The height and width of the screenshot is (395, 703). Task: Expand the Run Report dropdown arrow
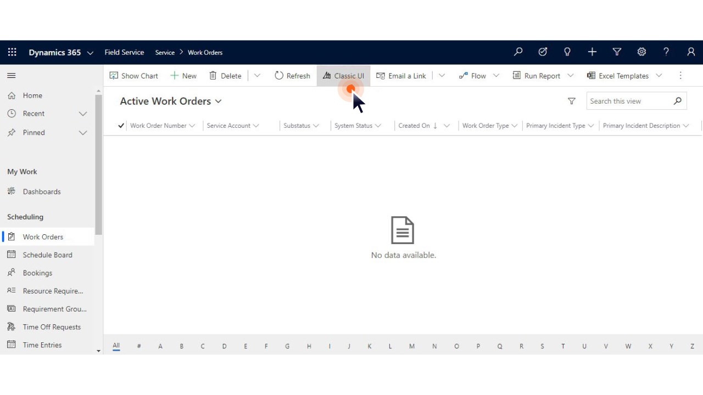coord(570,76)
